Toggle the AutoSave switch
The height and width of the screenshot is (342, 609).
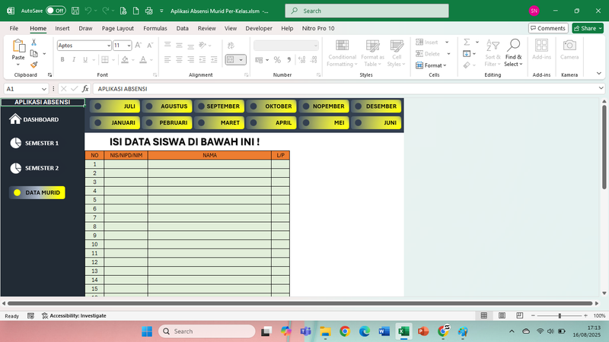[55, 11]
